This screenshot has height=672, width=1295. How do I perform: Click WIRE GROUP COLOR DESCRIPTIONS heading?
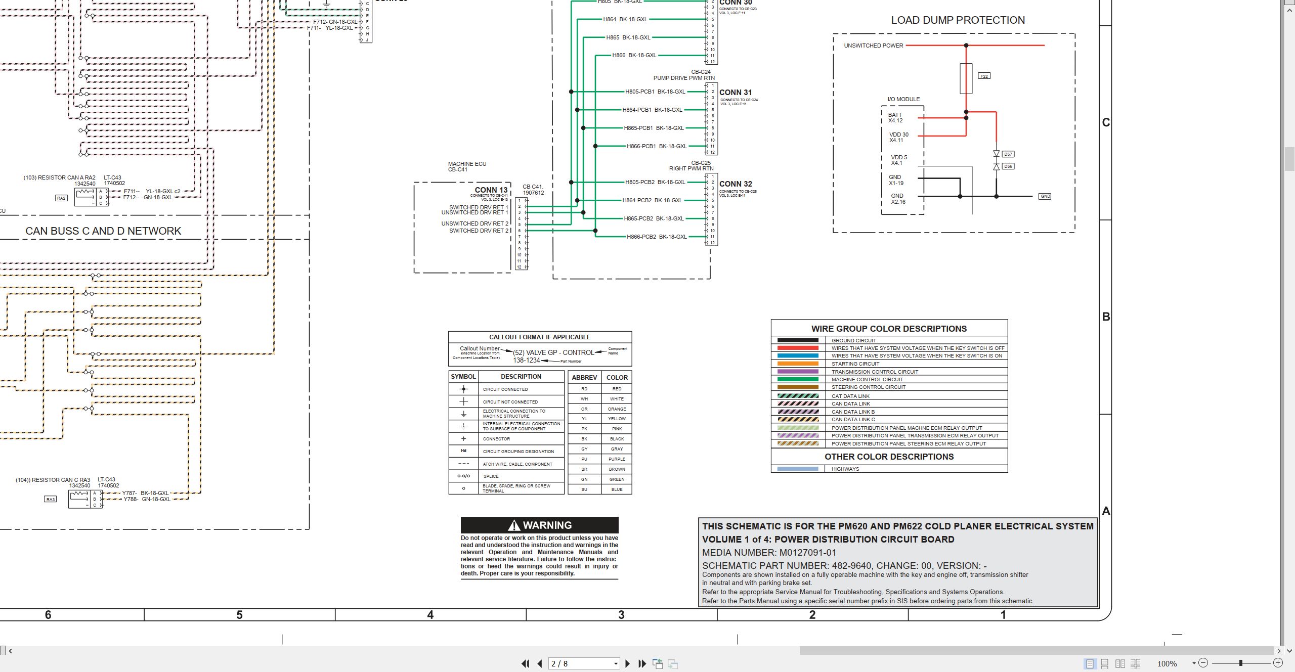[x=889, y=329]
